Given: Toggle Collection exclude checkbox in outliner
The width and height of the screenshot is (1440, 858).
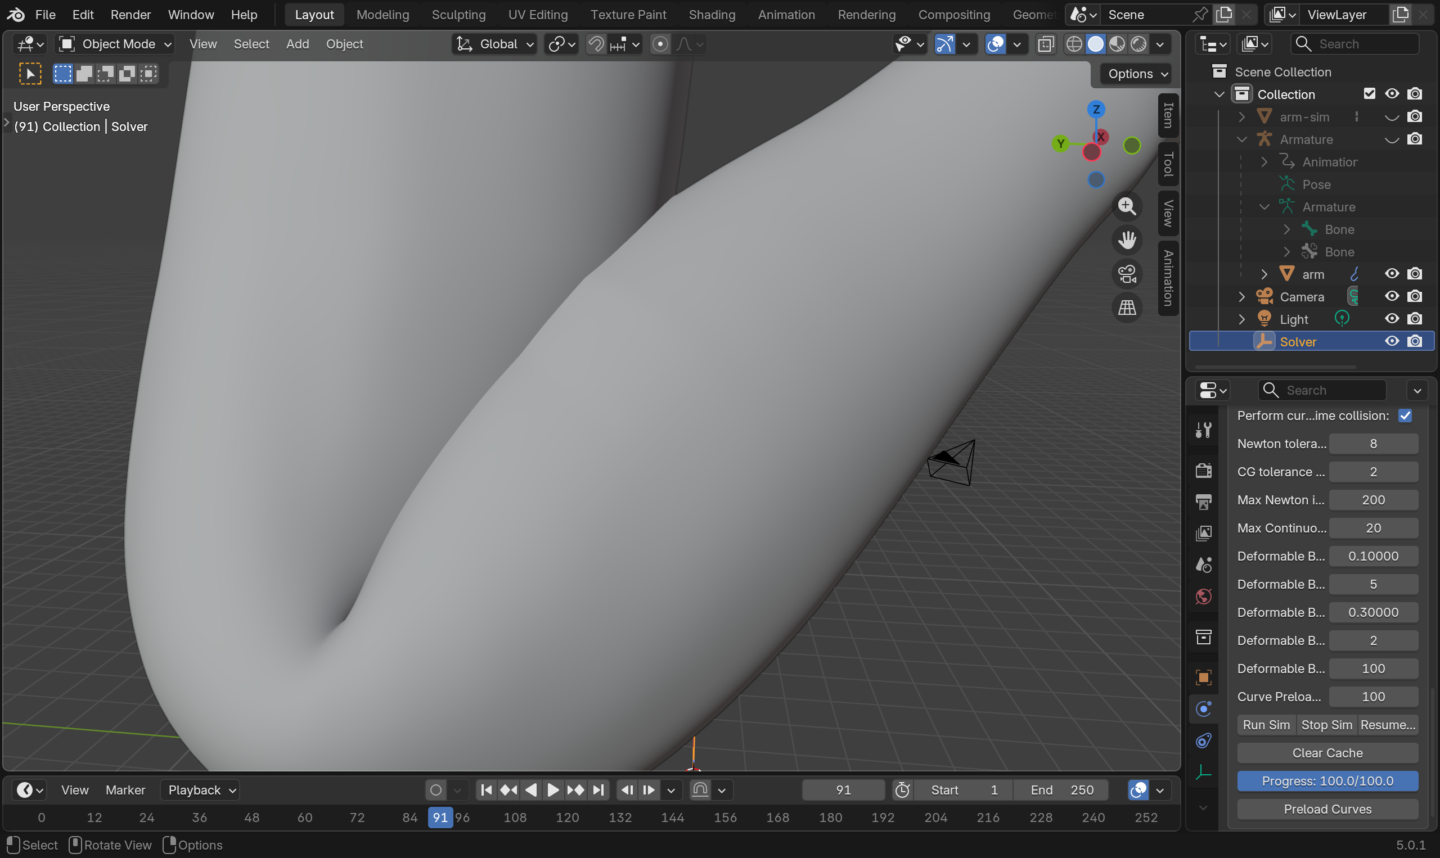Looking at the screenshot, I should point(1369,94).
